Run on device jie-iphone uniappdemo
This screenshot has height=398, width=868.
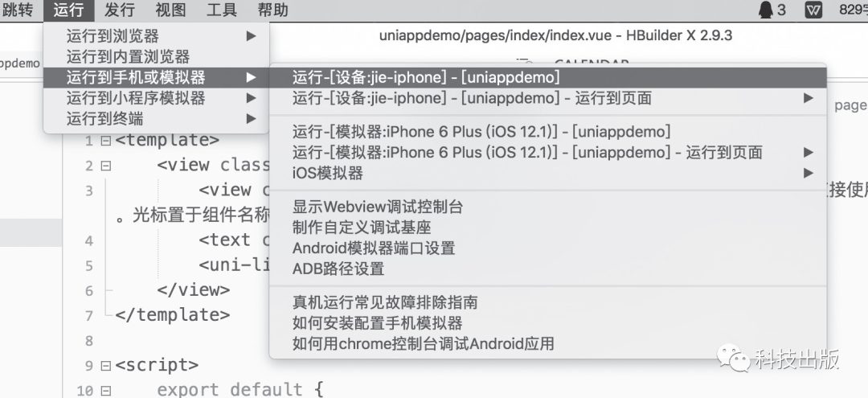(x=548, y=77)
